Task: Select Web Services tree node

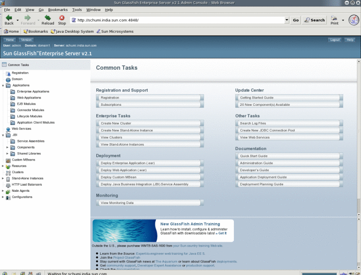Action: coord(21,129)
